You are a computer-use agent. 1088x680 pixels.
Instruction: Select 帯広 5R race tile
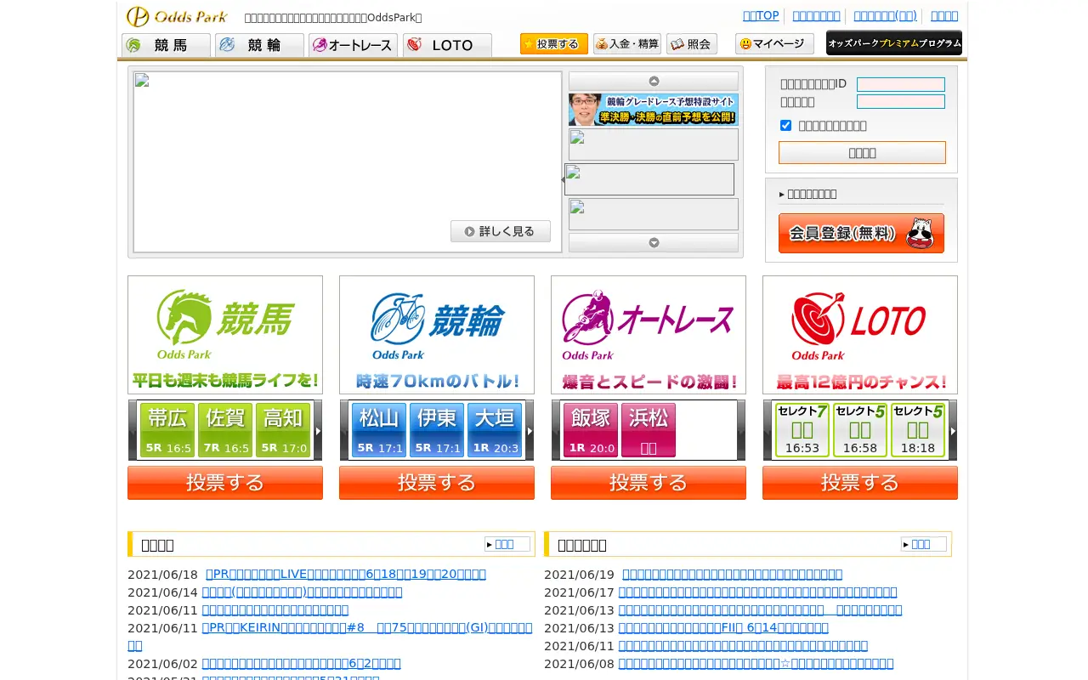(x=167, y=430)
